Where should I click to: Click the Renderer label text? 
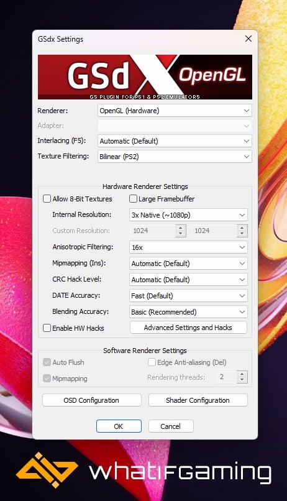click(53, 111)
